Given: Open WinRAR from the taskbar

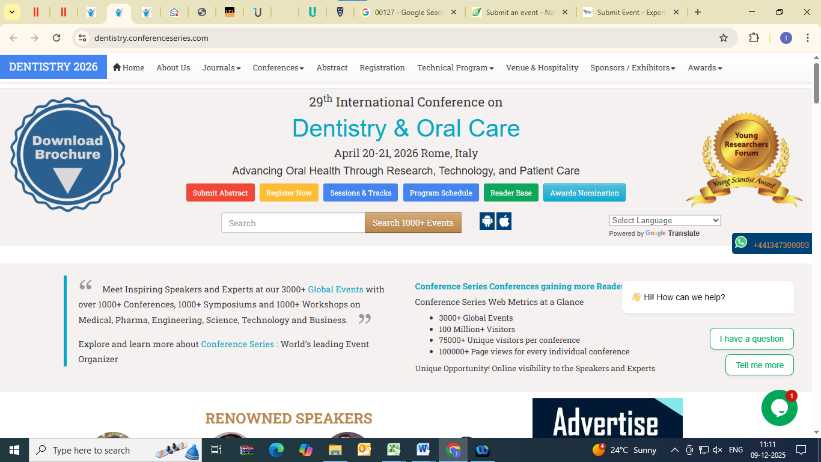Looking at the screenshot, I should click(247, 450).
